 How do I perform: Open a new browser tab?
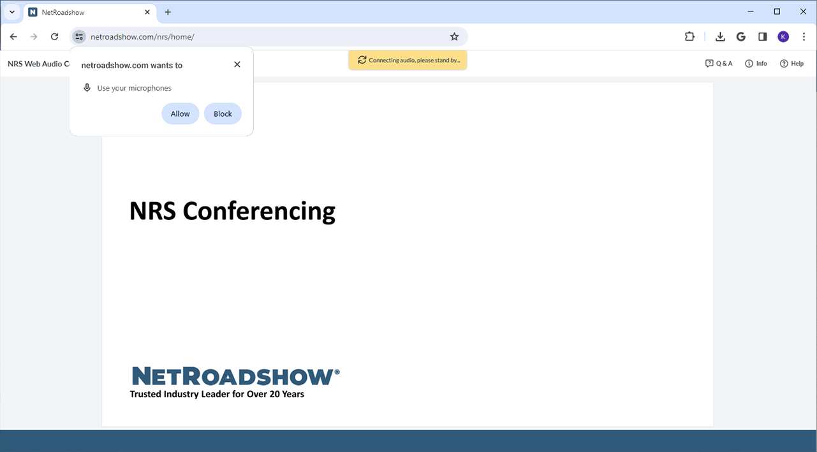coord(168,11)
